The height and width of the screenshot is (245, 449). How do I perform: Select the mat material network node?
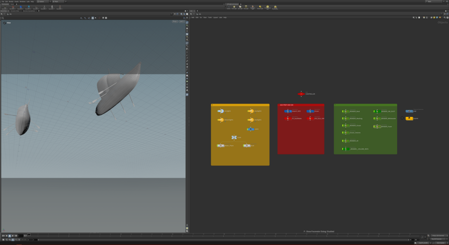(x=409, y=111)
